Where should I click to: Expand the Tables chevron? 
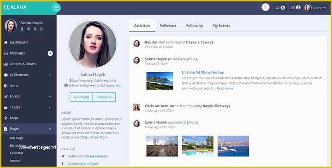pyautogui.click(x=50, y=107)
